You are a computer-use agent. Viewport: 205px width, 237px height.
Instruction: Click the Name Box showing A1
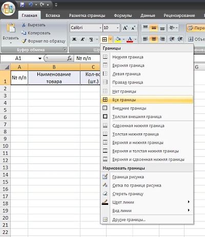(21, 59)
